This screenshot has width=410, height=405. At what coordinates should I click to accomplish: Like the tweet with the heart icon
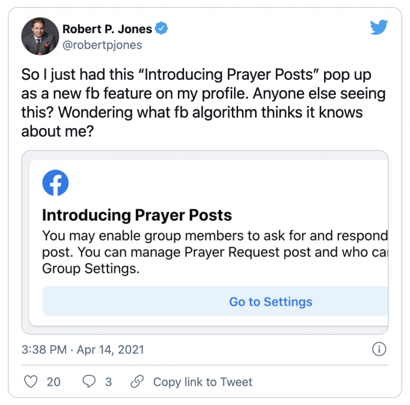(x=30, y=381)
